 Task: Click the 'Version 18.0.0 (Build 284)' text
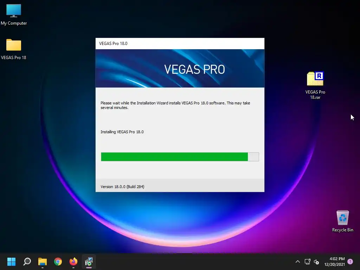click(x=122, y=187)
